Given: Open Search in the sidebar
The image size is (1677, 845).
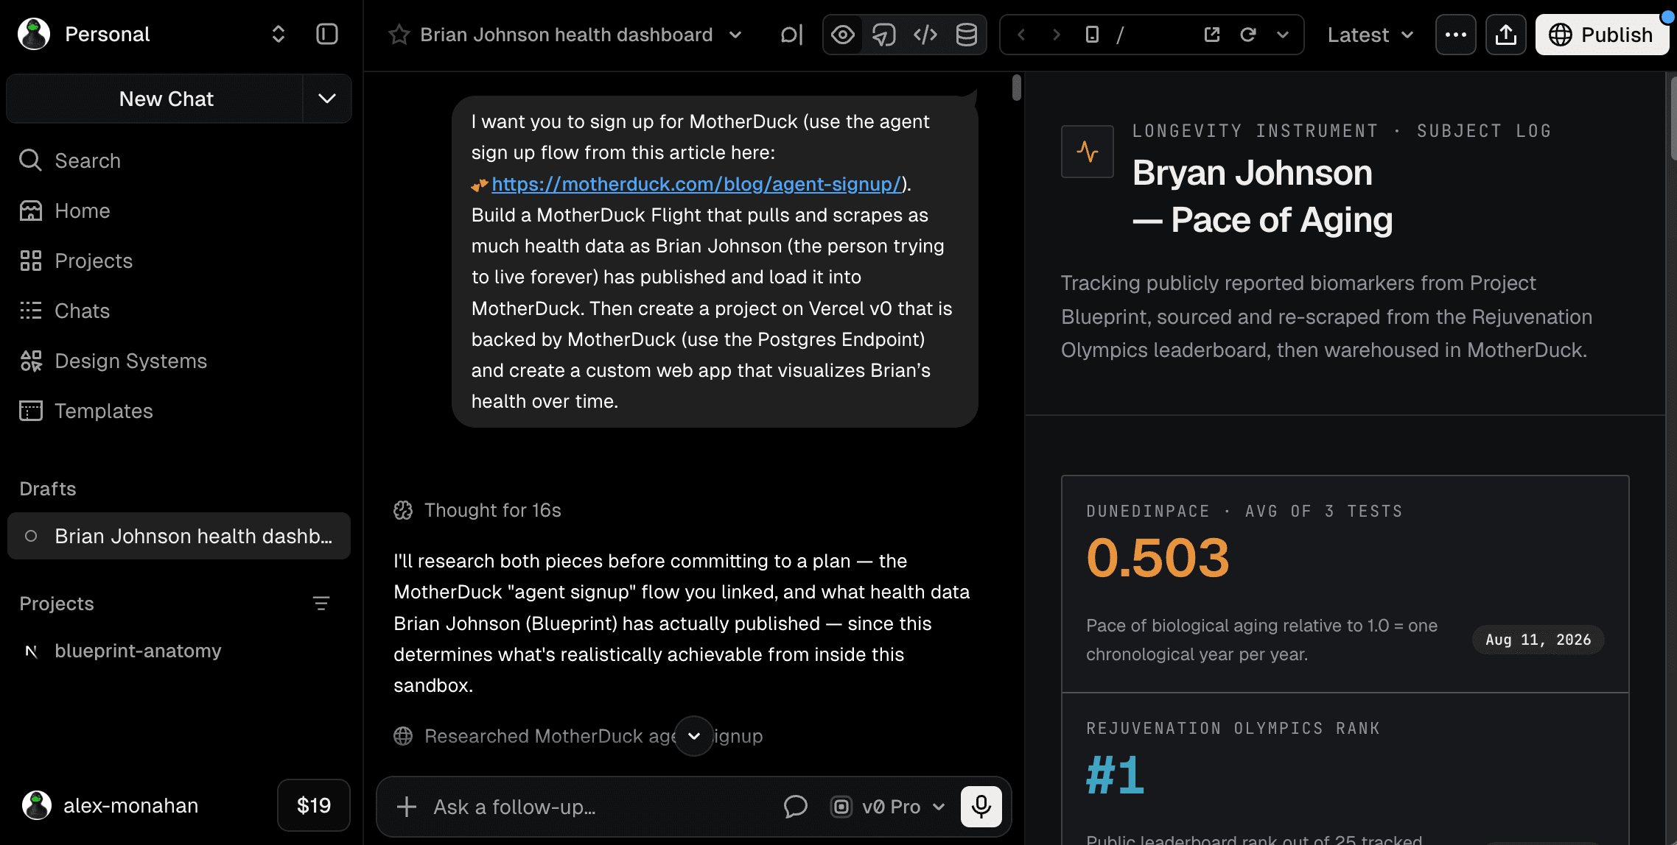Looking at the screenshot, I should pos(179,160).
